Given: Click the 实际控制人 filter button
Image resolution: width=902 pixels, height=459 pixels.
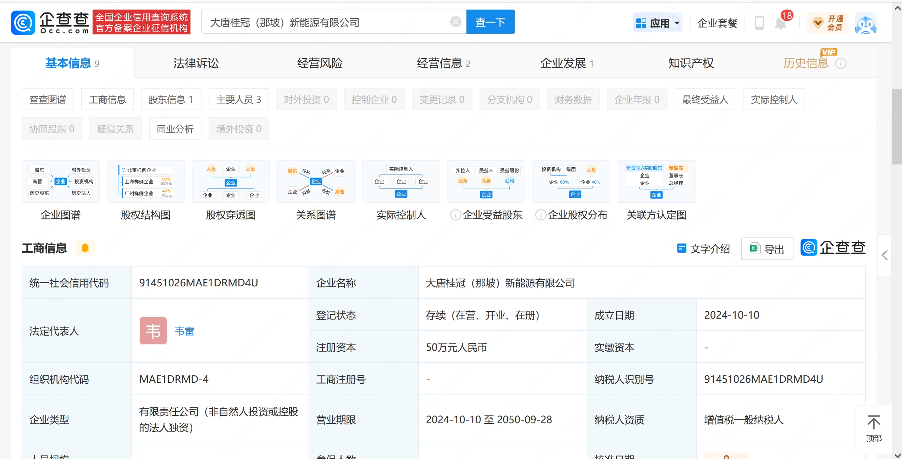Looking at the screenshot, I should click(774, 99).
